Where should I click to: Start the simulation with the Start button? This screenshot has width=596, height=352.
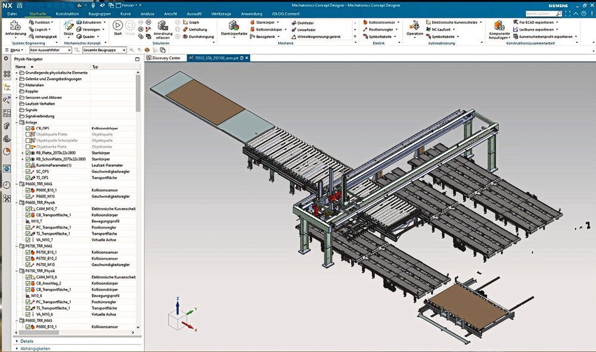coord(117,27)
